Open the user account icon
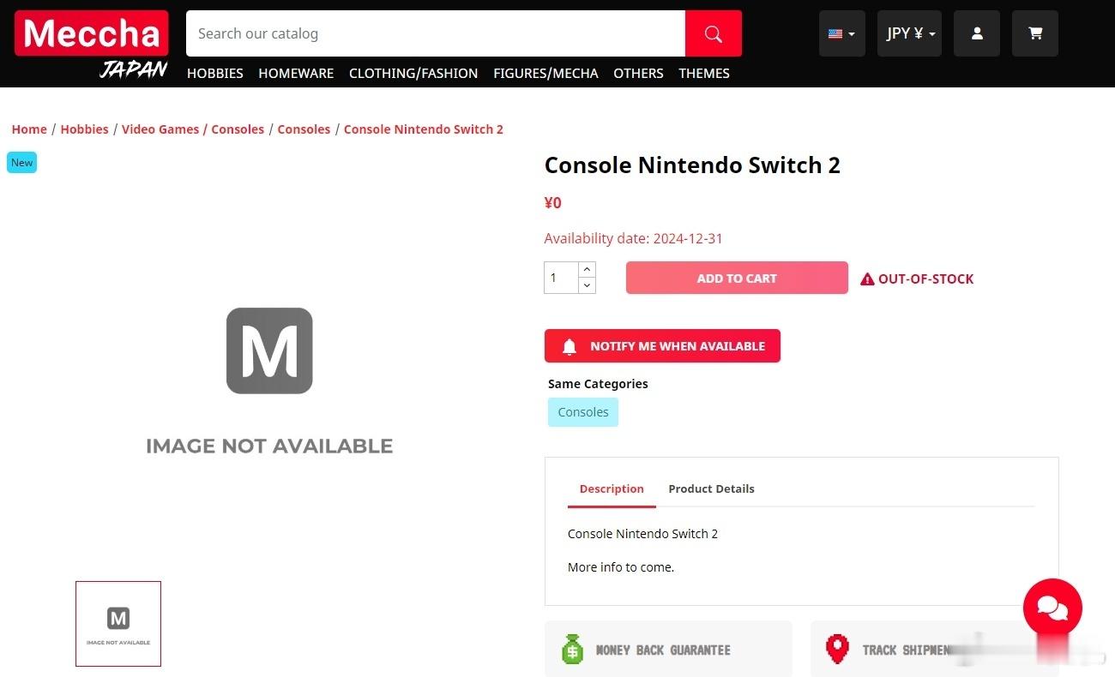This screenshot has height=677, width=1115. pyautogui.click(x=977, y=33)
